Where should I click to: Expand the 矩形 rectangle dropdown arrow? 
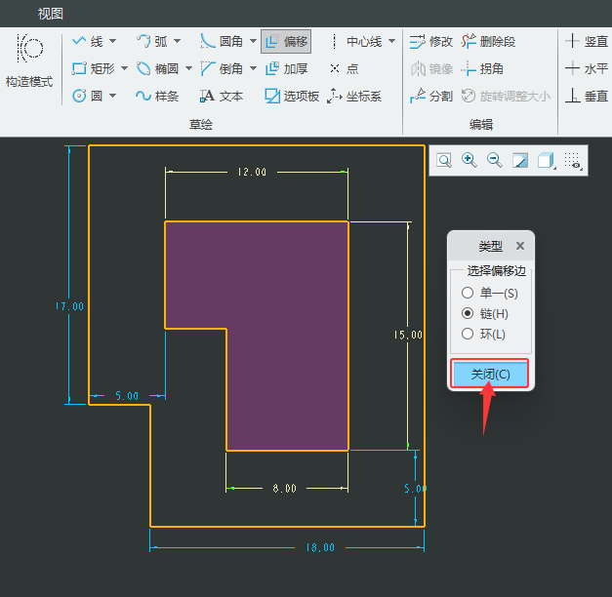125,68
